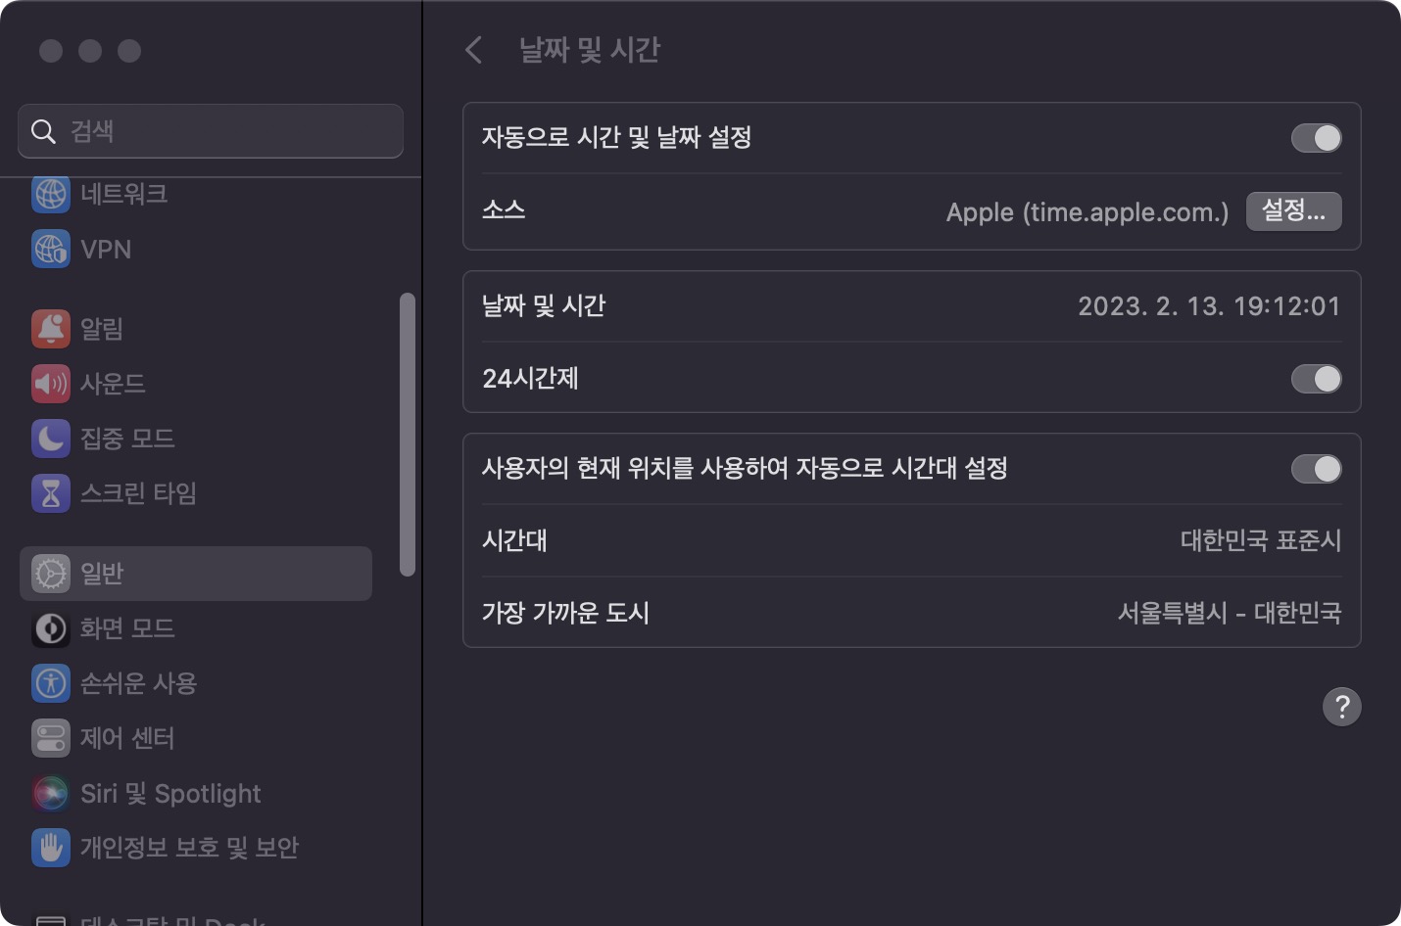Open 제어 센터 icon in sidebar
Viewport: 1401px width, 926px height.
50,738
